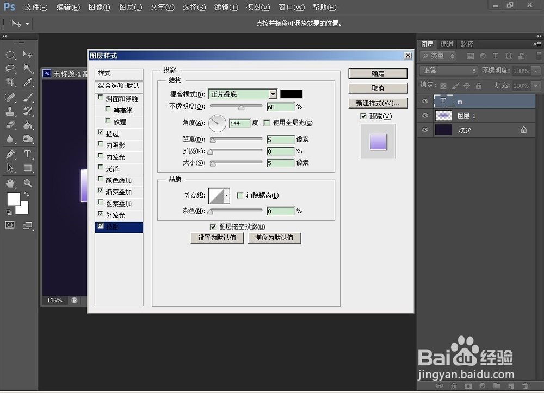Swap foreground and background colors icon
Image resolution: width=544 pixels, height=393 pixels.
coord(26,194)
